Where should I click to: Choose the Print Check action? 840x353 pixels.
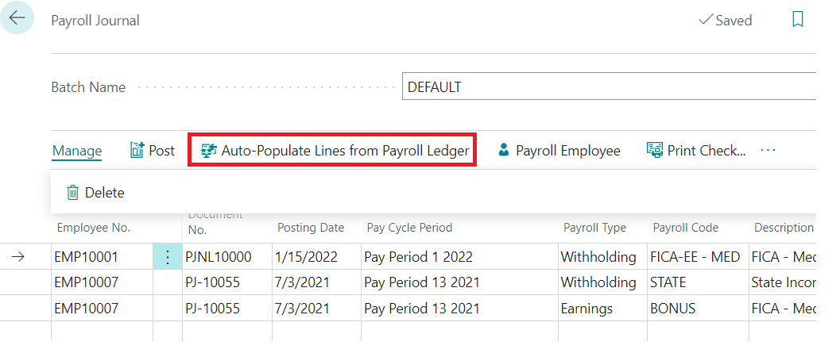696,151
